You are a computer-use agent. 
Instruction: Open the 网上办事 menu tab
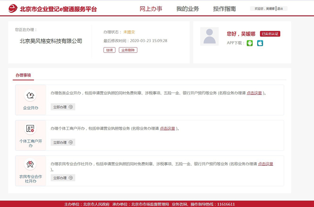[x=151, y=9]
